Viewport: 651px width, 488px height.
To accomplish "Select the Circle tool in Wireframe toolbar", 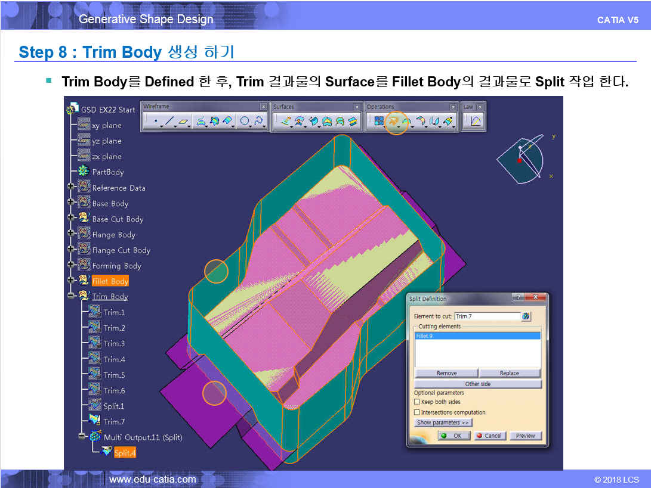I will 245,122.
